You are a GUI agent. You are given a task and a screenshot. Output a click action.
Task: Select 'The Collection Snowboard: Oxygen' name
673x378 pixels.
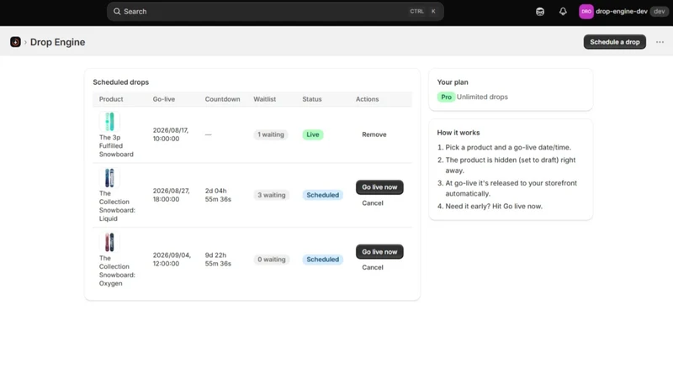[x=117, y=270]
